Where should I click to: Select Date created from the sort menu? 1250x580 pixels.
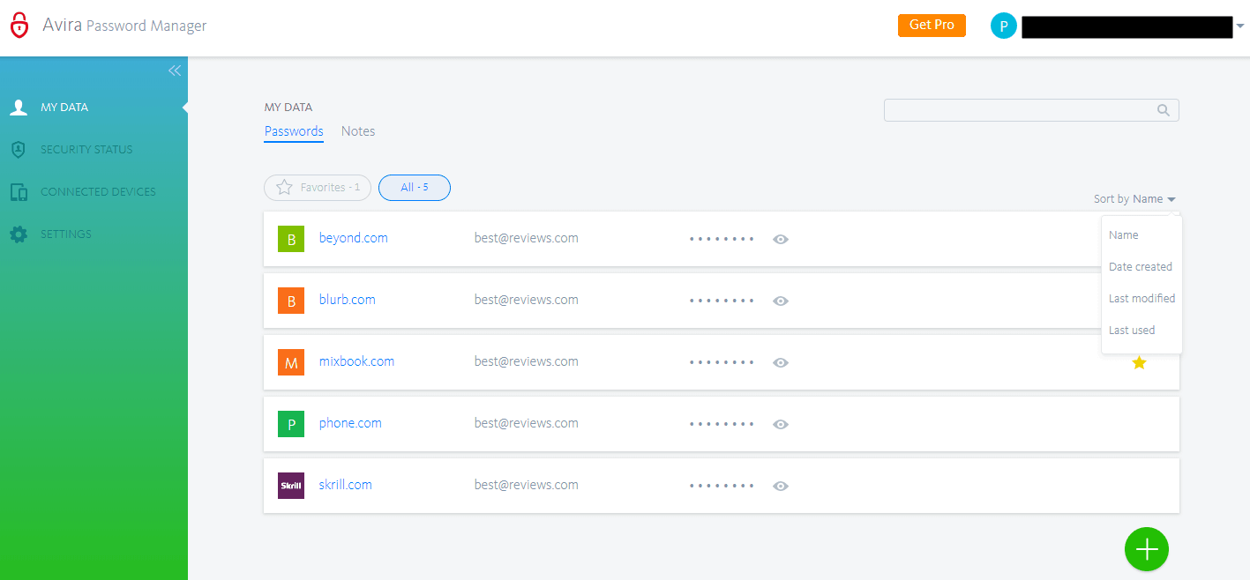1140,266
